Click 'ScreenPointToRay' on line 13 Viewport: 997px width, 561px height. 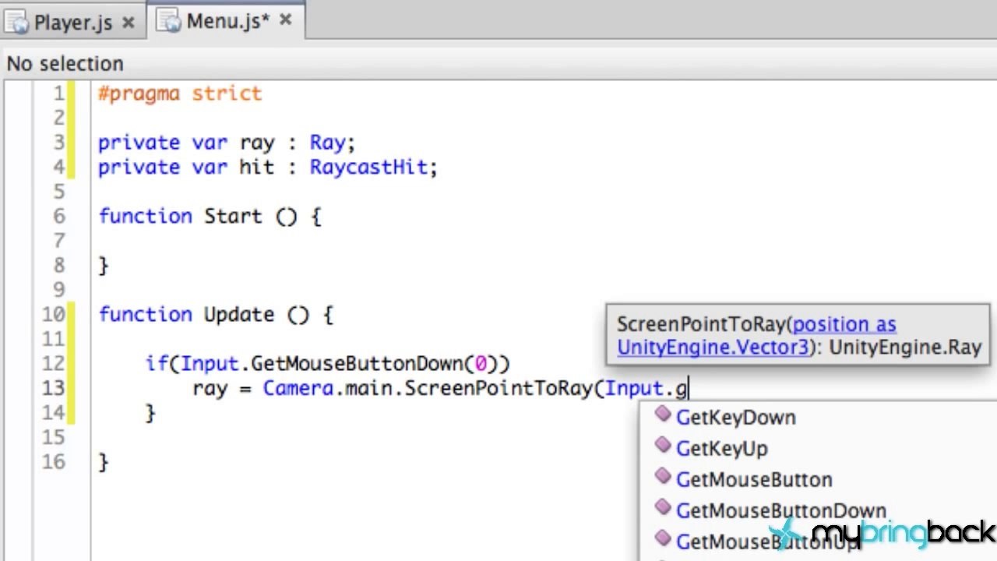[498, 388]
